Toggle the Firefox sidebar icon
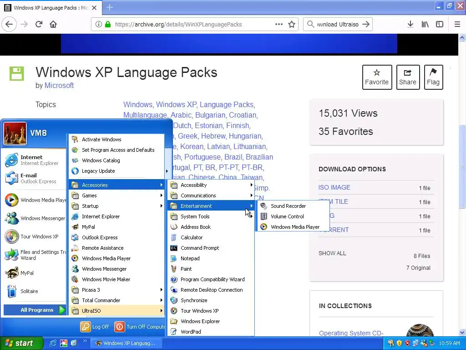Screen dimensions: 466x350 pos(440,24)
